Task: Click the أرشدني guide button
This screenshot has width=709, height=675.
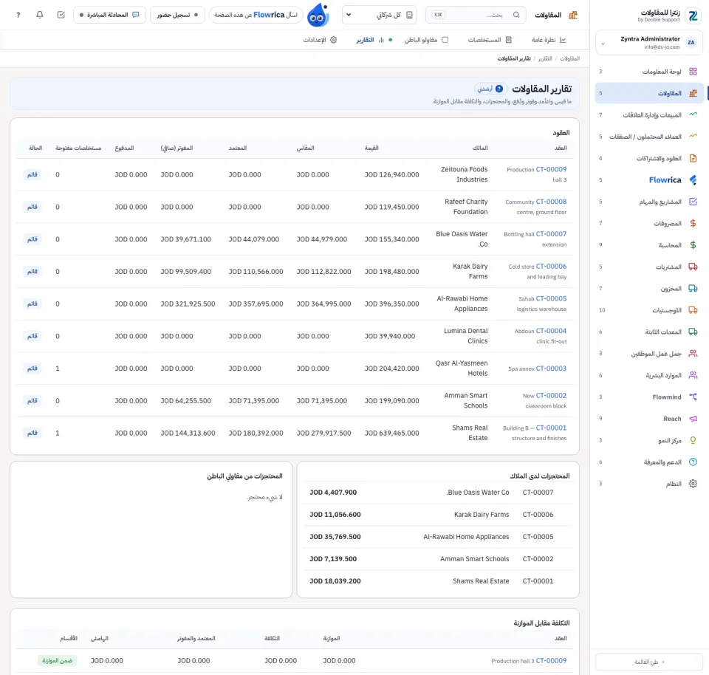Action: pyautogui.click(x=490, y=89)
